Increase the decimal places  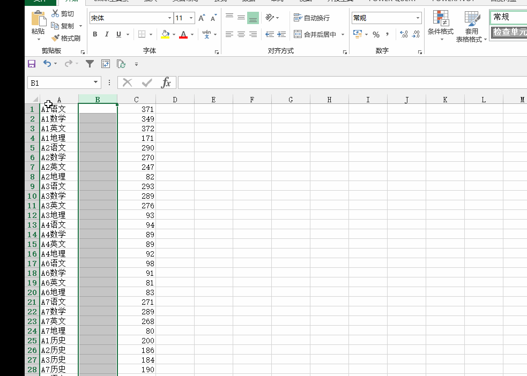(x=404, y=34)
